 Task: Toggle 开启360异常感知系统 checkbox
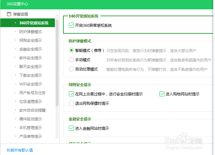(71, 25)
